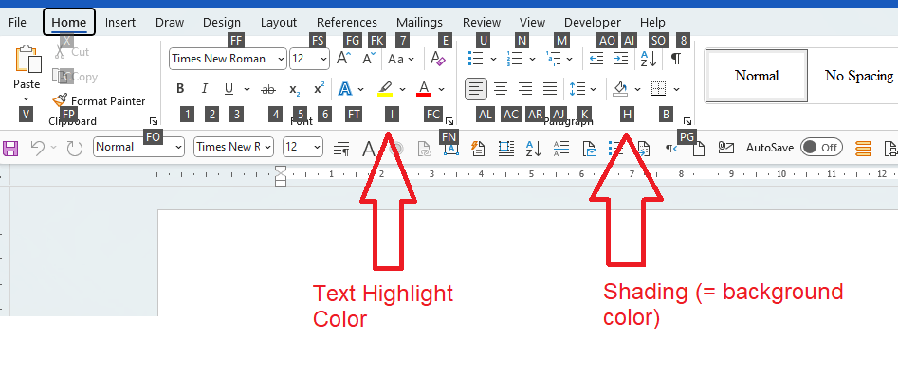Click the font size 12 field in ribbon
The image size is (898, 374).
click(310, 59)
